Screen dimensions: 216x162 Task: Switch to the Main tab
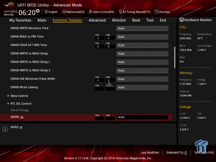pyautogui.click(x=42, y=20)
